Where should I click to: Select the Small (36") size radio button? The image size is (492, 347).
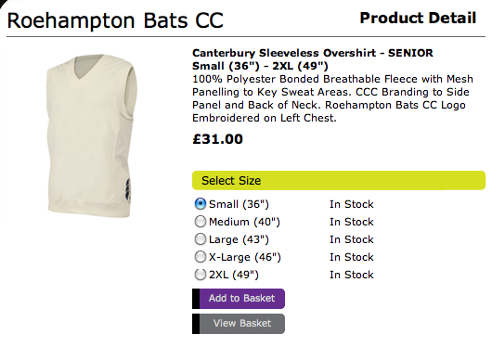[201, 204]
